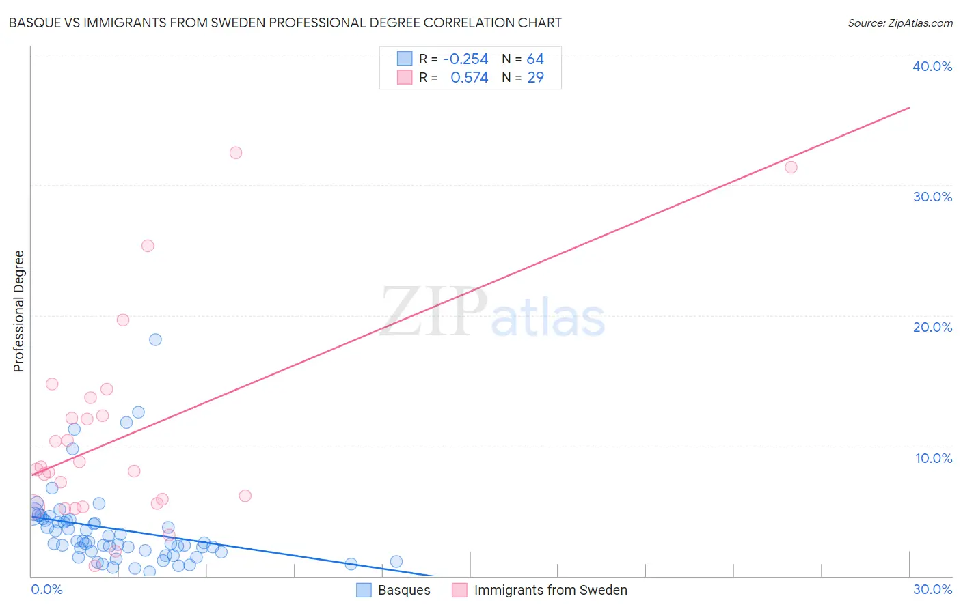Viewport: 961px width, 609px height.
Task: Click the chart title text
Action: 285,23
